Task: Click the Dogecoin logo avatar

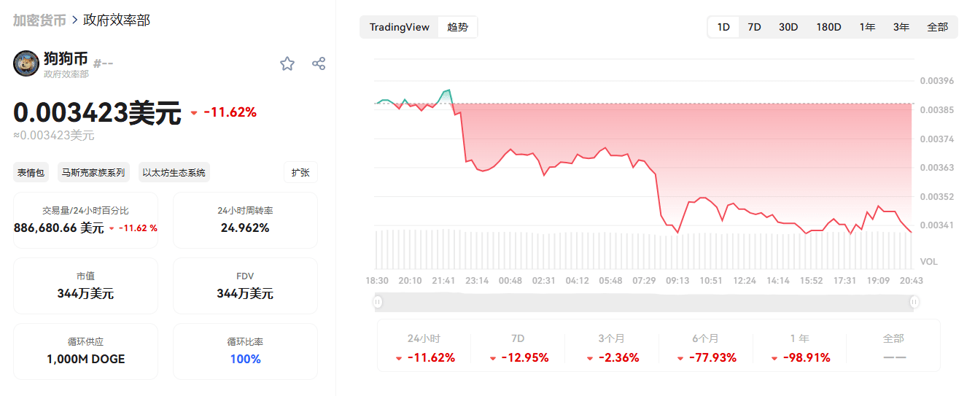Action: 26,63
